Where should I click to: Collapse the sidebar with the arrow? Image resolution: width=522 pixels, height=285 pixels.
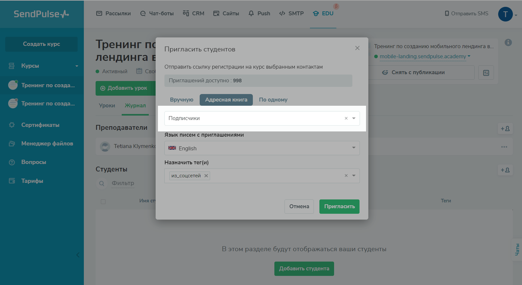[x=78, y=255]
